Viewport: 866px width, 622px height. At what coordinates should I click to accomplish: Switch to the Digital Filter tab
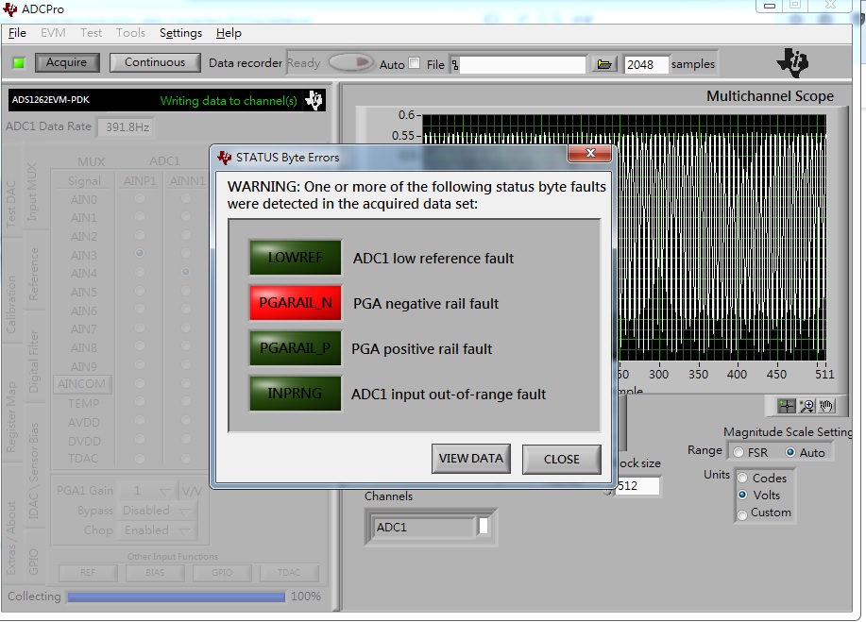pos(33,362)
